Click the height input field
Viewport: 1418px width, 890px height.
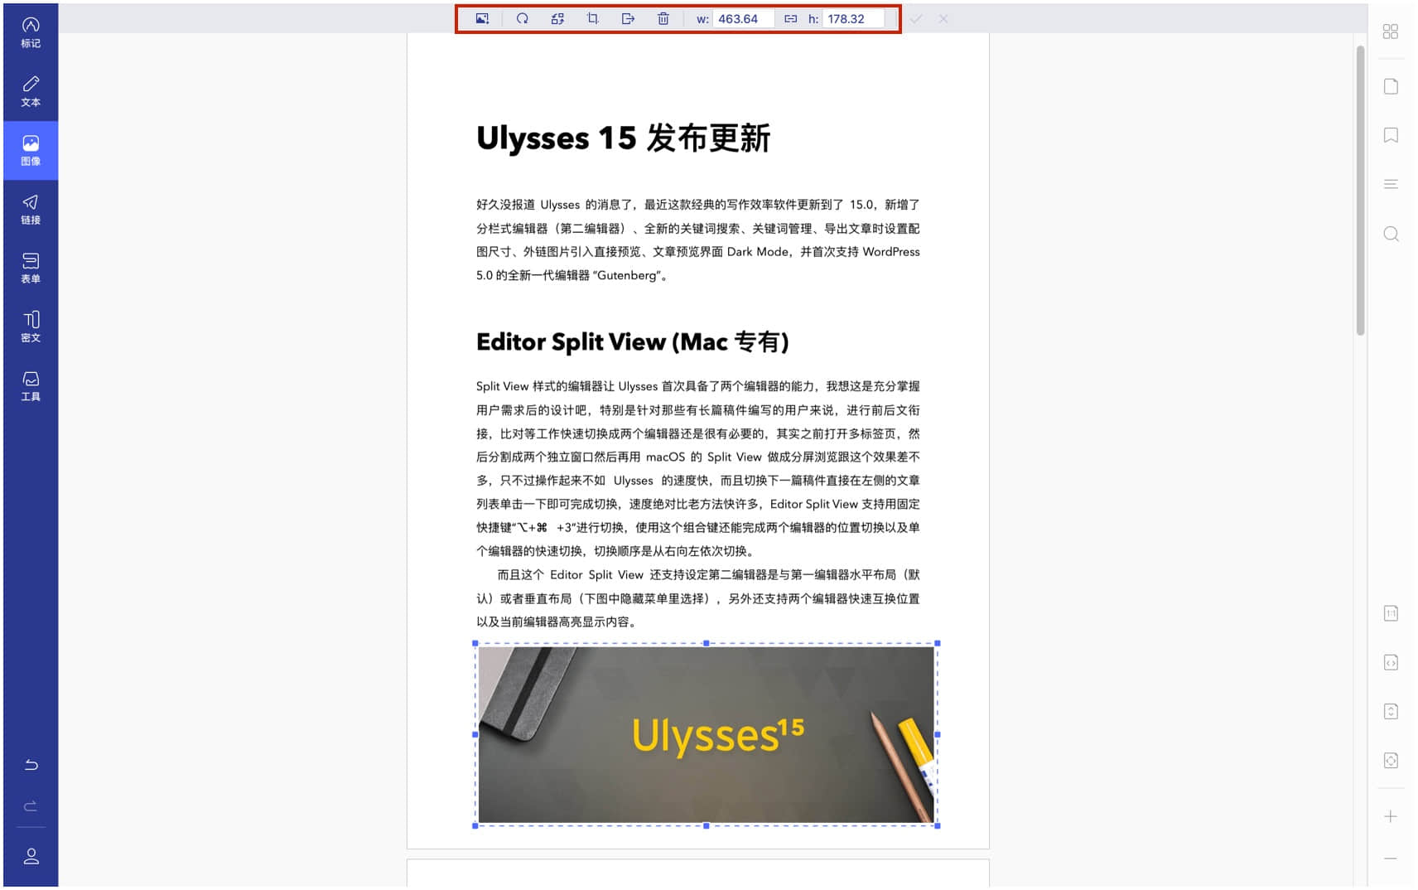point(852,18)
